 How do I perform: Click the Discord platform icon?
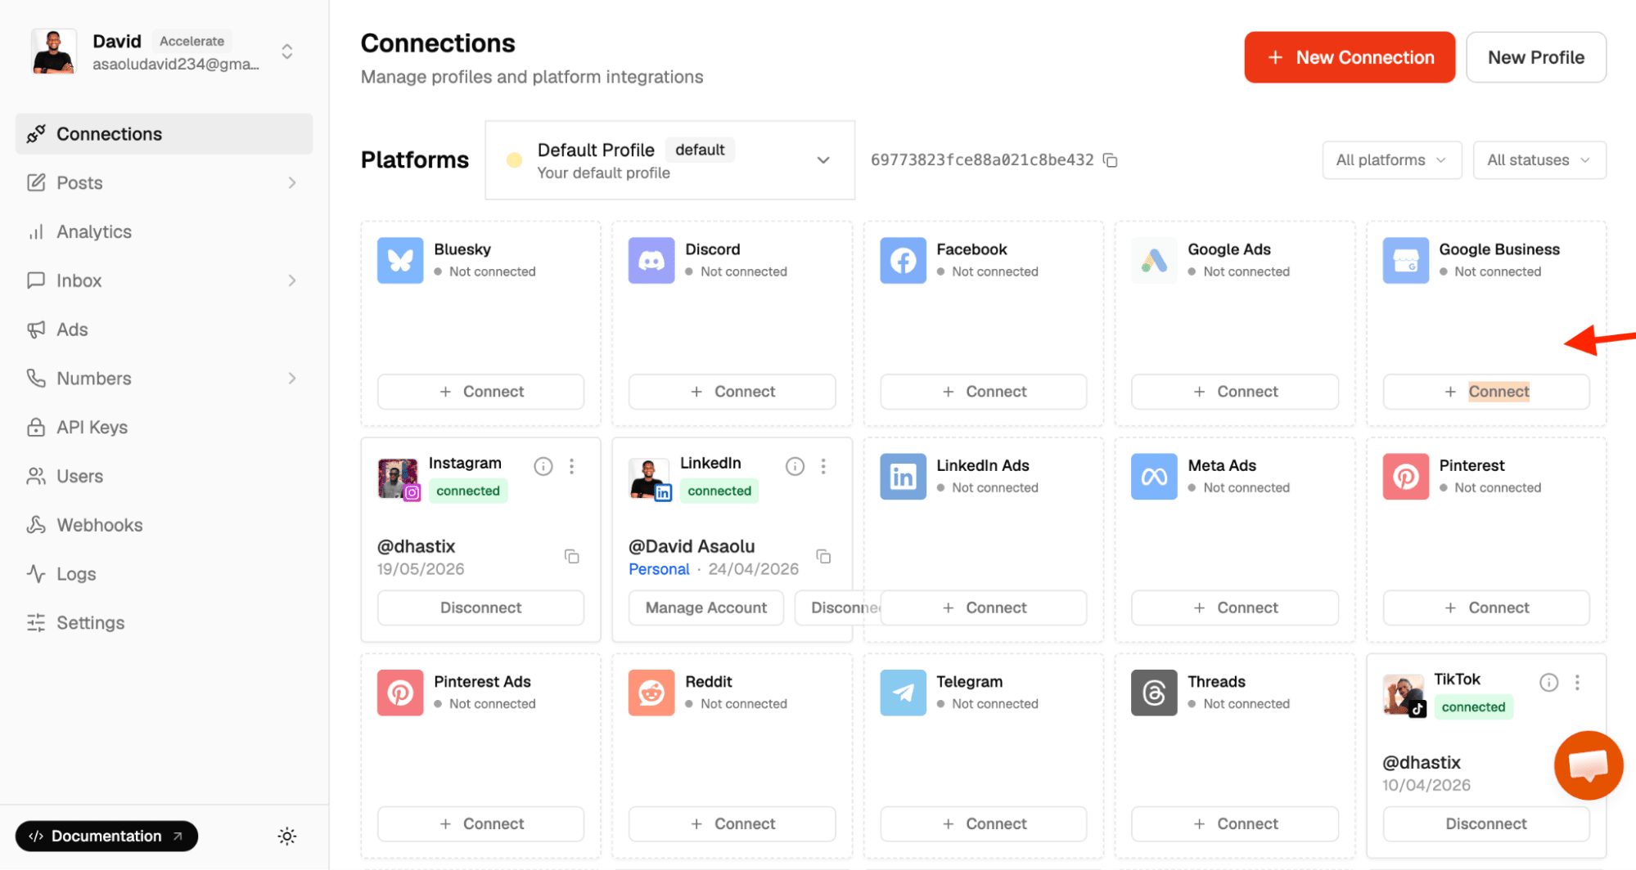click(651, 260)
